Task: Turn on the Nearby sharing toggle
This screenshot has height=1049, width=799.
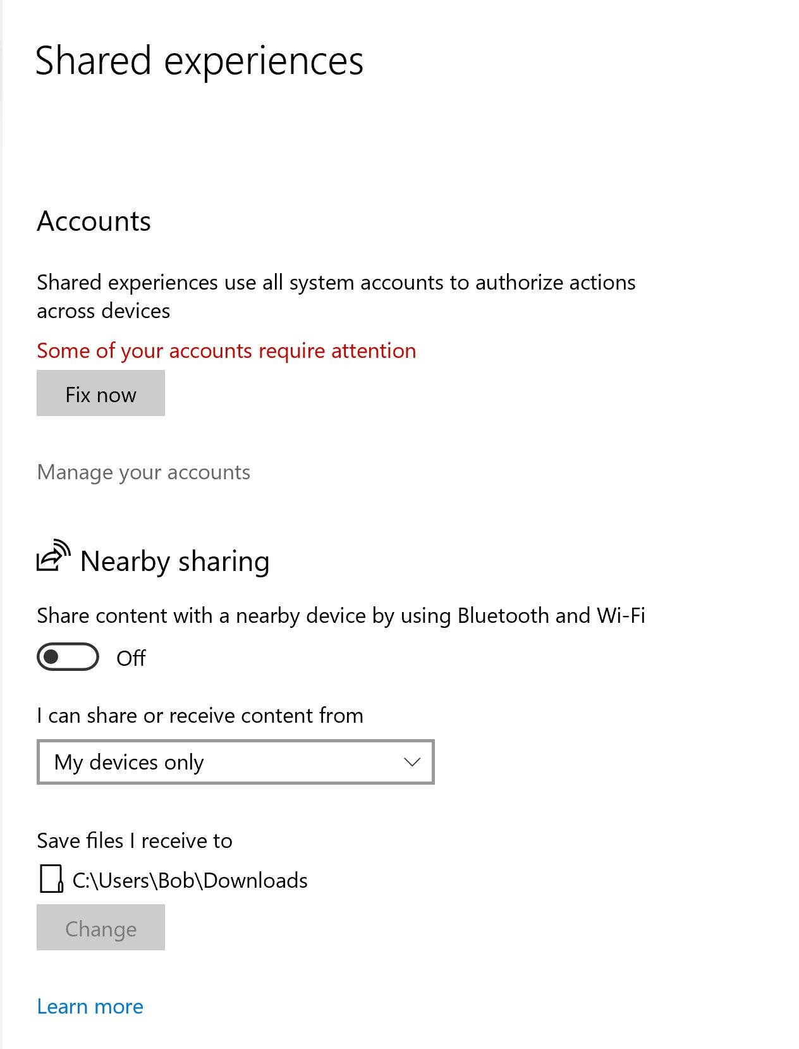Action: [x=68, y=657]
